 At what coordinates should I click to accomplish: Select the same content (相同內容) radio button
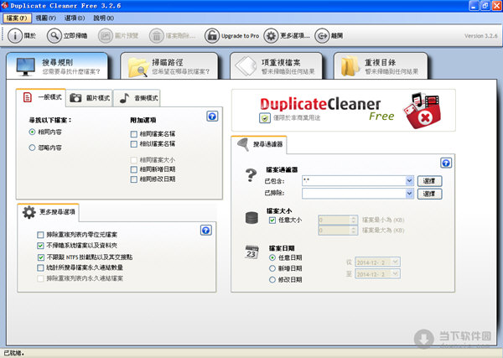(32, 132)
